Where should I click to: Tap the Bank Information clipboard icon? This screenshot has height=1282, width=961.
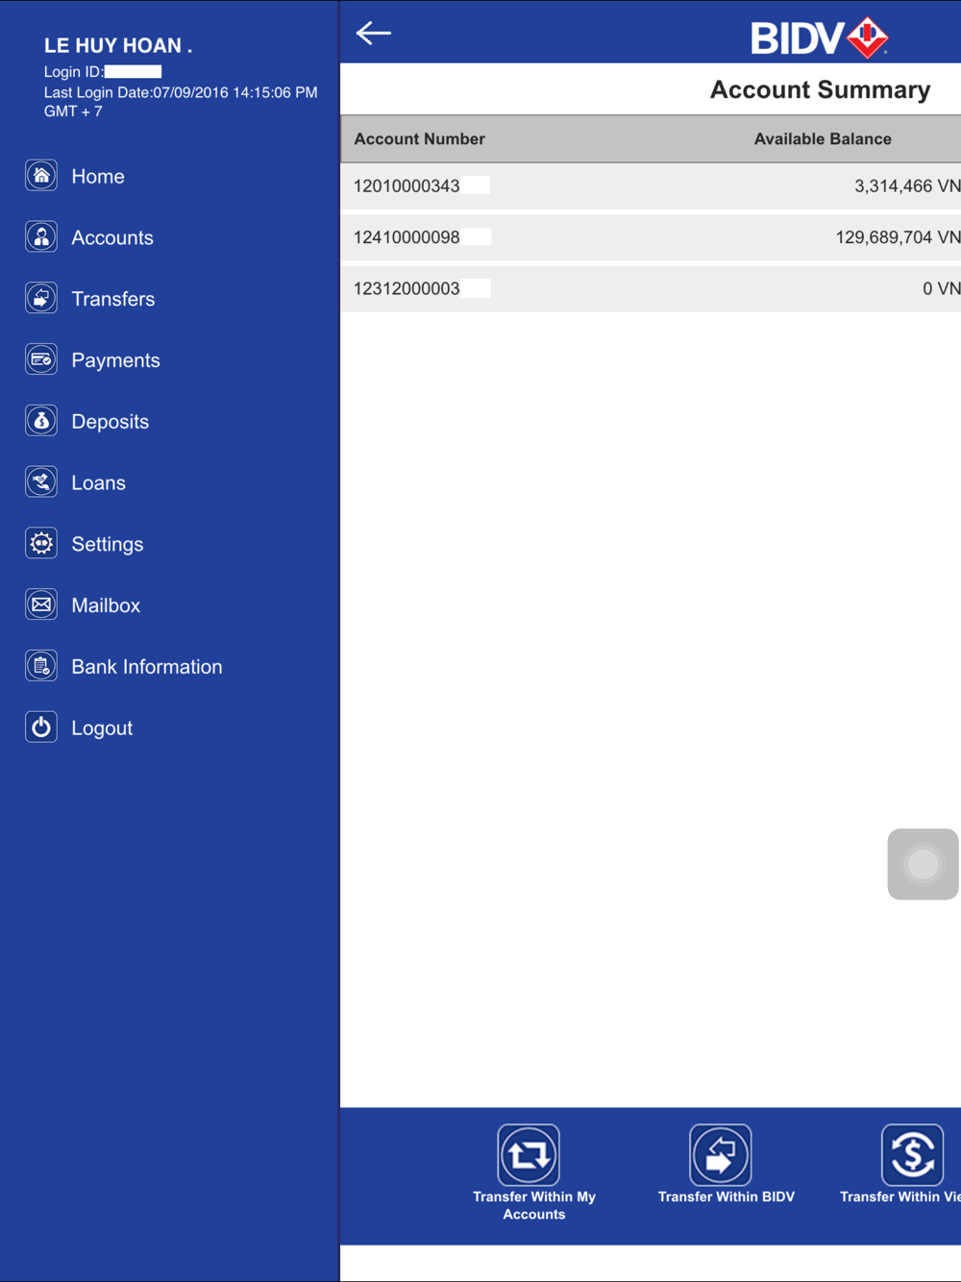click(x=41, y=666)
